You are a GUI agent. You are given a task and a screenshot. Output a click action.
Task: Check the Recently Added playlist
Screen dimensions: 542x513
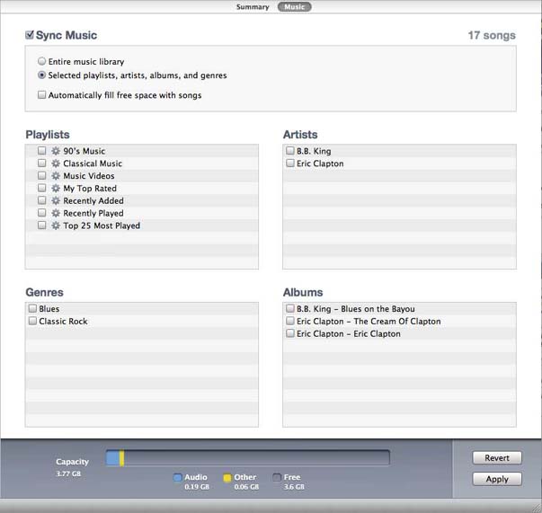tap(41, 200)
